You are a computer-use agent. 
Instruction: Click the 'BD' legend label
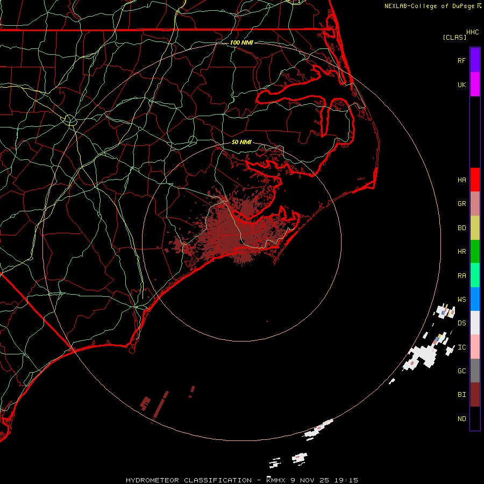[x=461, y=228]
